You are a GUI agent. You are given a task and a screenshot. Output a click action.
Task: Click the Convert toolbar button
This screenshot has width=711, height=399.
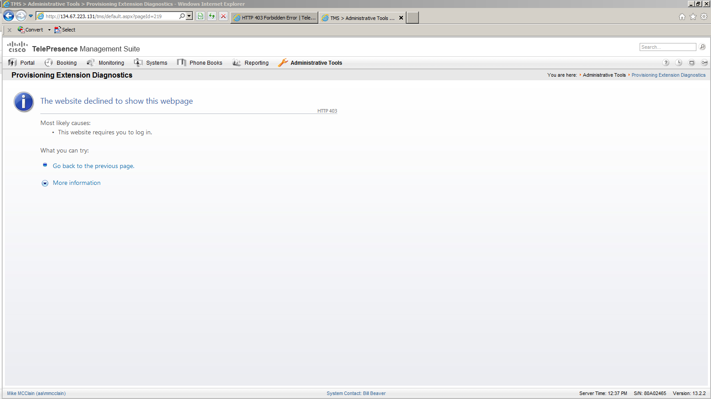click(x=30, y=30)
